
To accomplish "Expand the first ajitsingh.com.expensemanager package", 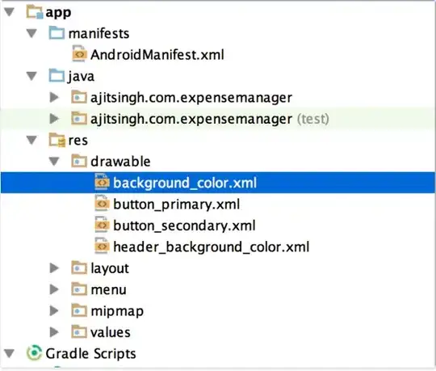I will (x=54, y=97).
